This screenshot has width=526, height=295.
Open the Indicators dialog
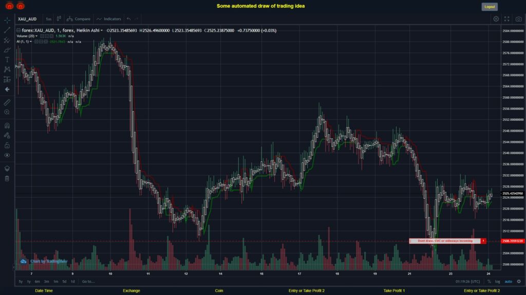(109, 19)
